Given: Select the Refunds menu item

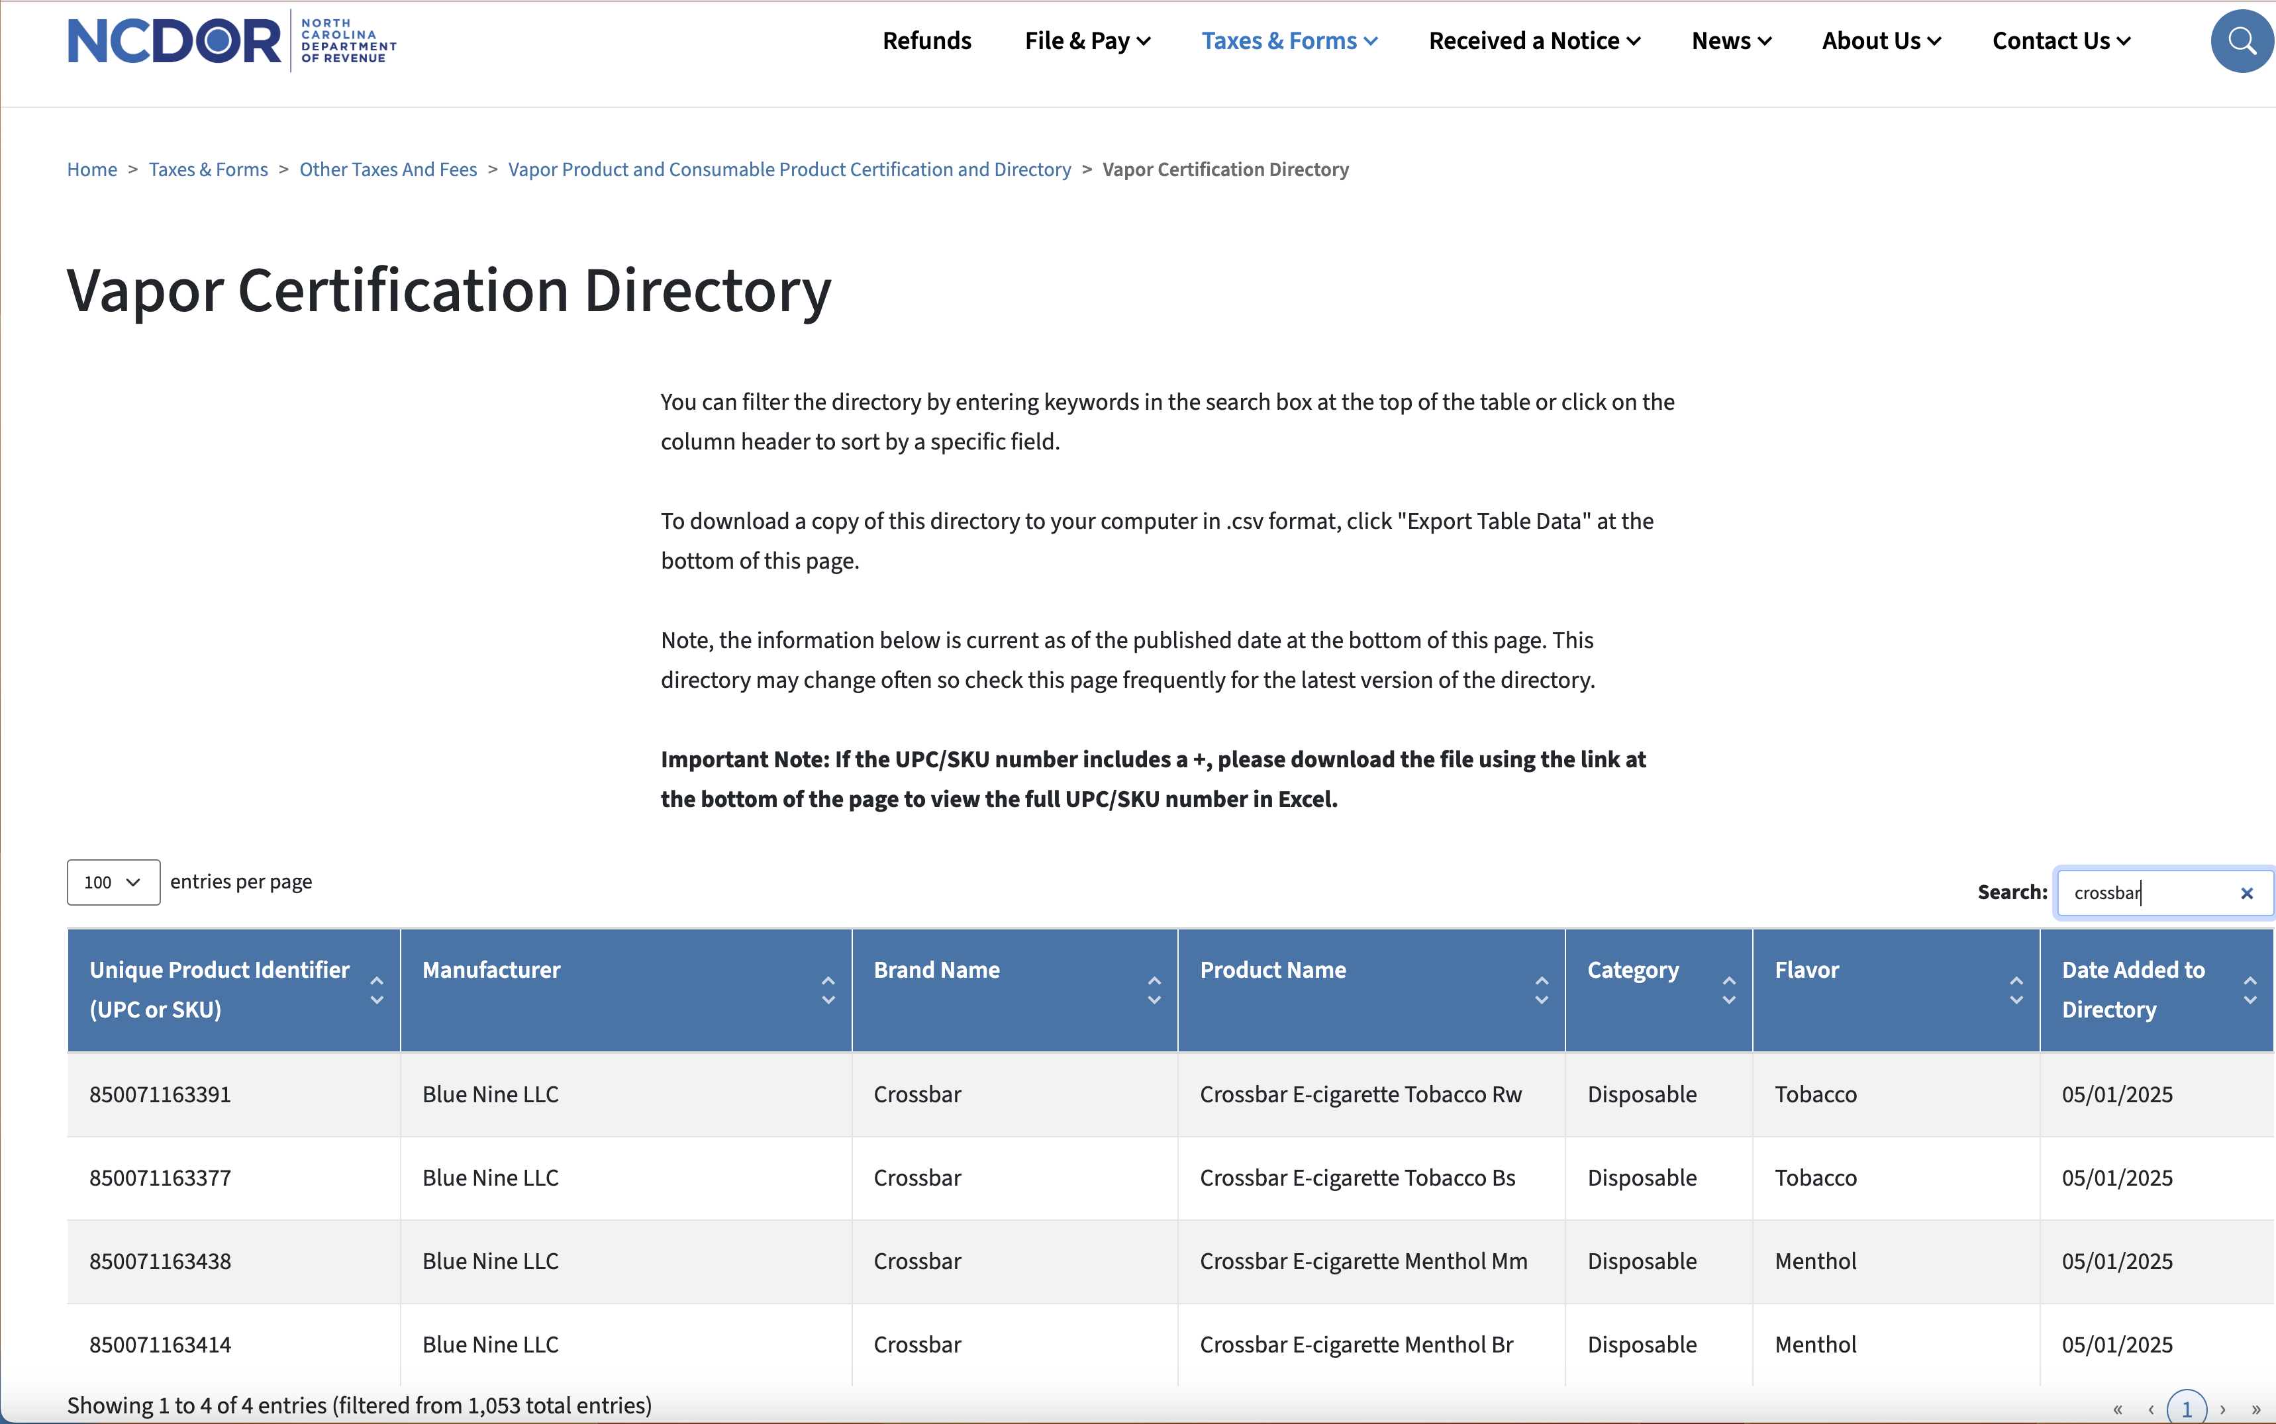Looking at the screenshot, I should point(926,40).
